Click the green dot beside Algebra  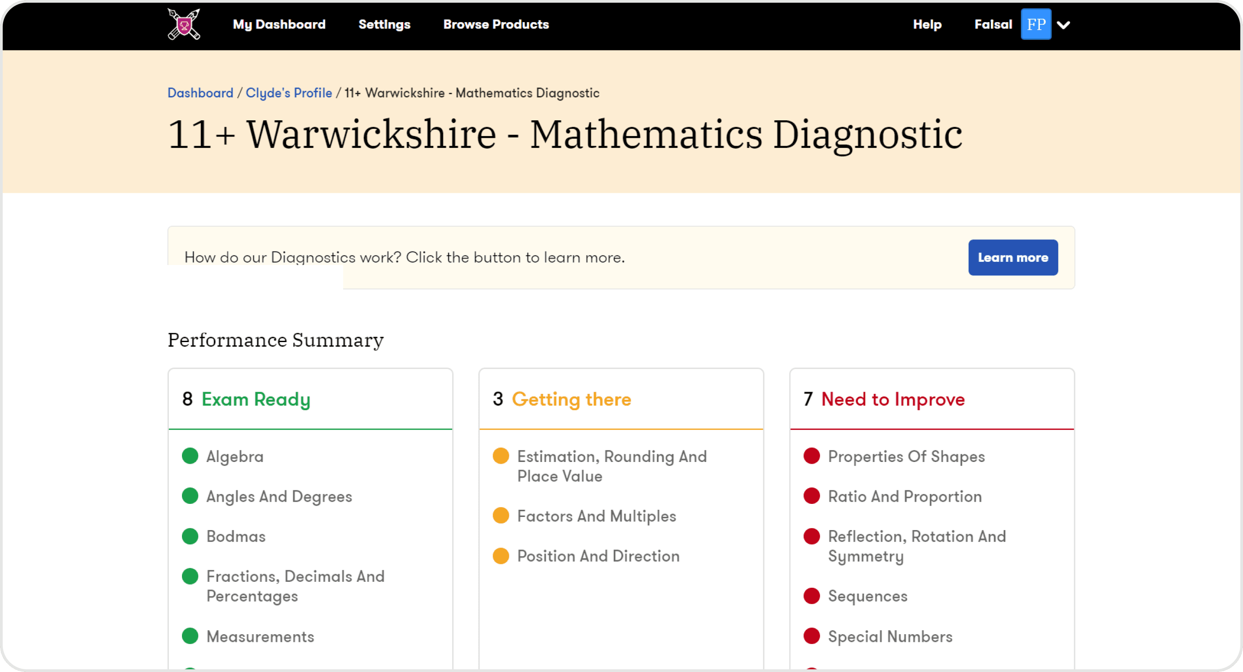click(x=190, y=456)
